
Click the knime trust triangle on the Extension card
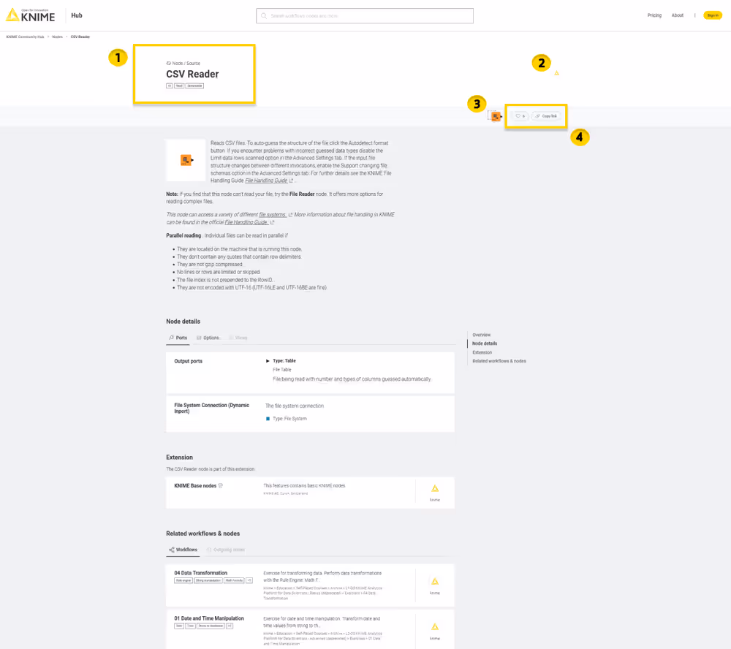(x=435, y=490)
